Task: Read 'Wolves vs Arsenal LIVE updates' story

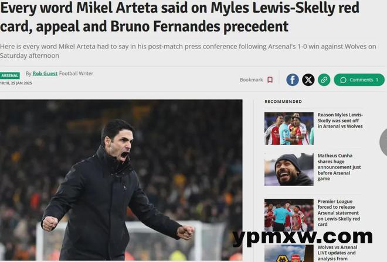Action: pos(337,253)
